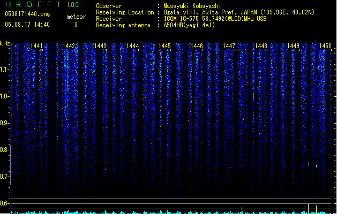The width and height of the screenshot is (337, 214).
Task: Click the 'Observer' field label
Action: pos(109,6)
